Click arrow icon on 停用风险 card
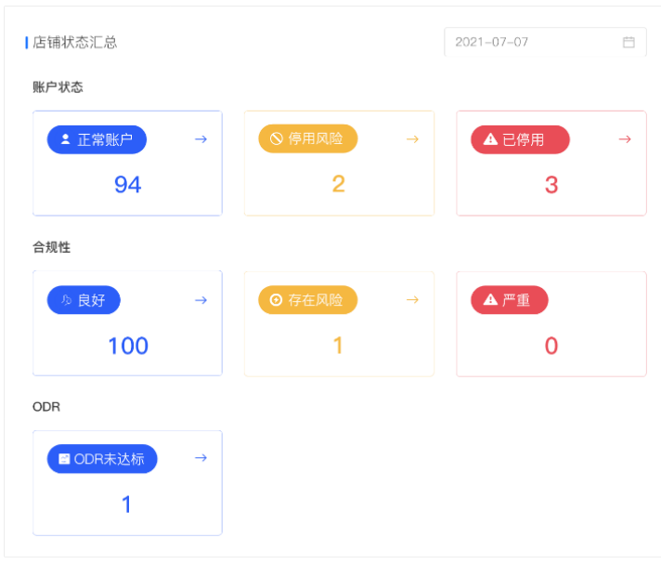Image resolution: width=661 pixels, height=564 pixels. [x=413, y=139]
